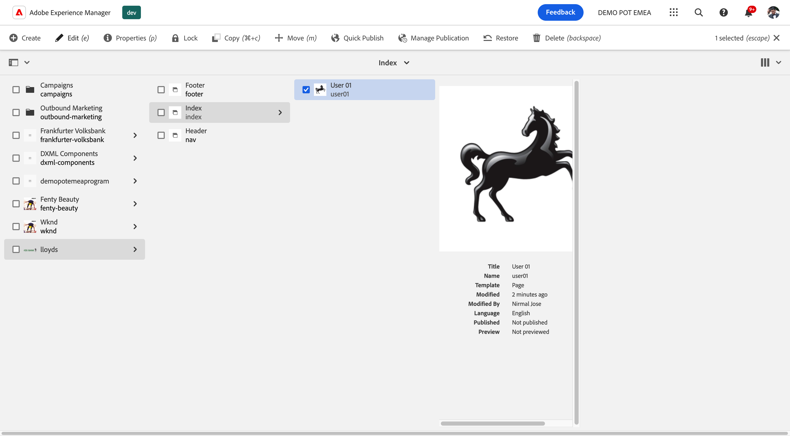Click DEMO POT EMEA program name
The width and height of the screenshot is (790, 436).
point(624,13)
